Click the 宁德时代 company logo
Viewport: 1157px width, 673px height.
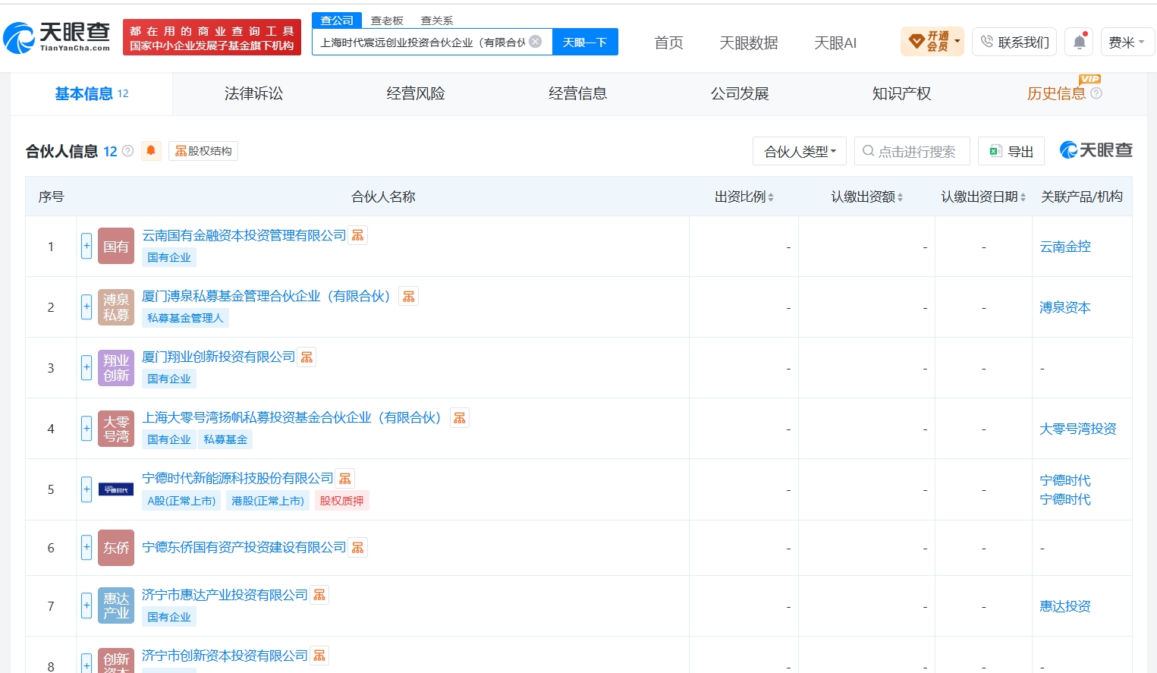pyautogui.click(x=116, y=489)
